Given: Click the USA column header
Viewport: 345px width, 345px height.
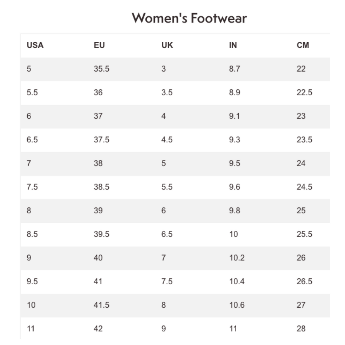Looking at the screenshot, I should coord(35,45).
